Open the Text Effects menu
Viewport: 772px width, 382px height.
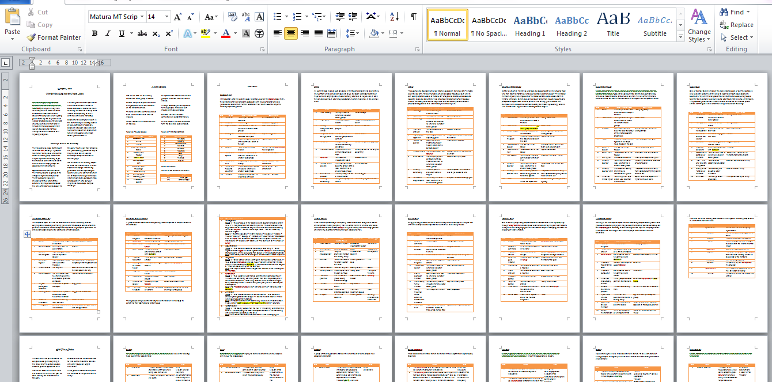(x=190, y=33)
